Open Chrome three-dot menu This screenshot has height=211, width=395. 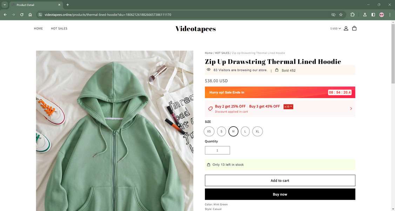[390, 15]
